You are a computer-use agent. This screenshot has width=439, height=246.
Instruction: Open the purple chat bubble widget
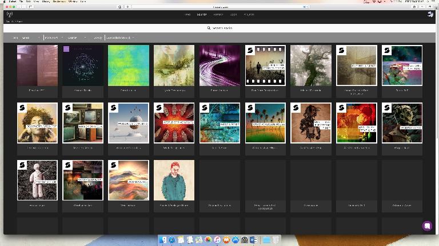click(x=427, y=225)
